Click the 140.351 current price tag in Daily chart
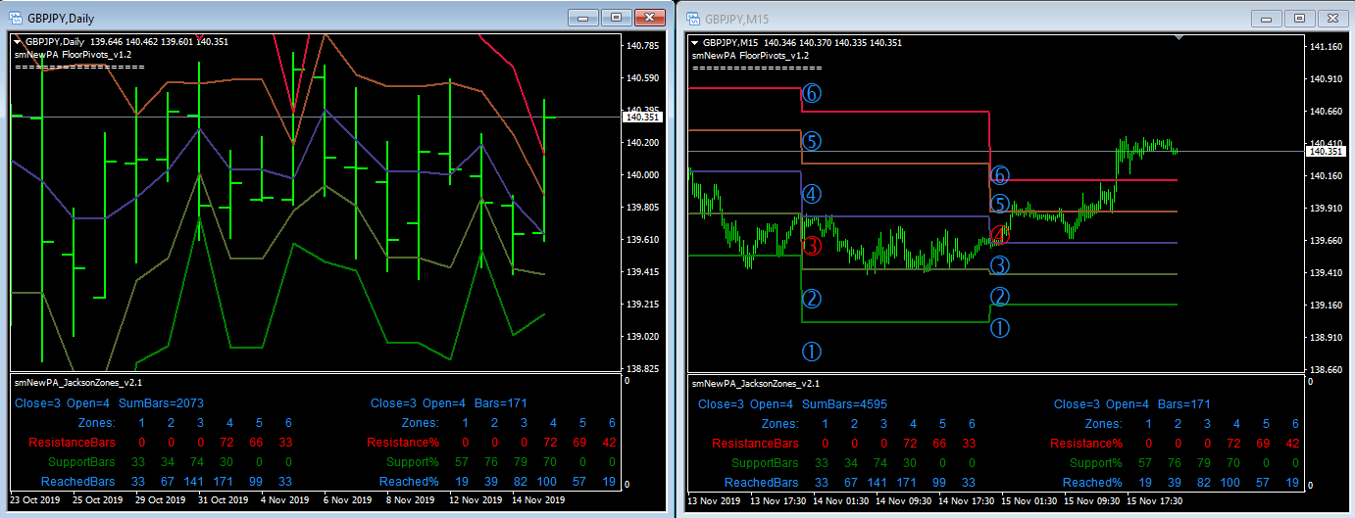Viewport: 1355px width, 518px height. tap(643, 117)
